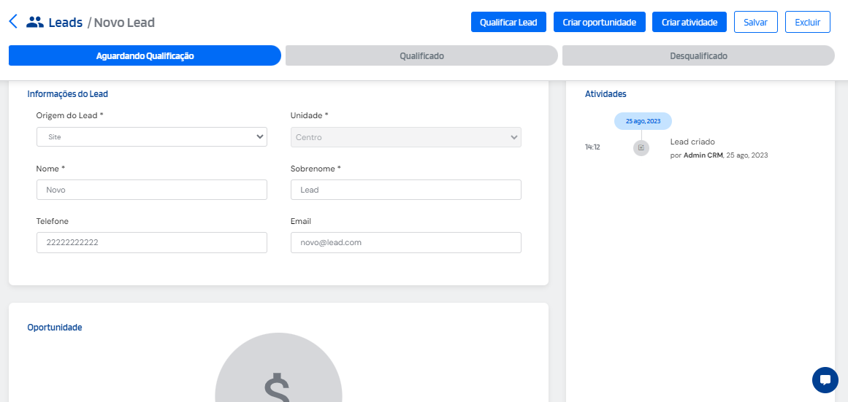Click the Lead criado activity text
The height and width of the screenshot is (402, 848).
pyautogui.click(x=692, y=142)
